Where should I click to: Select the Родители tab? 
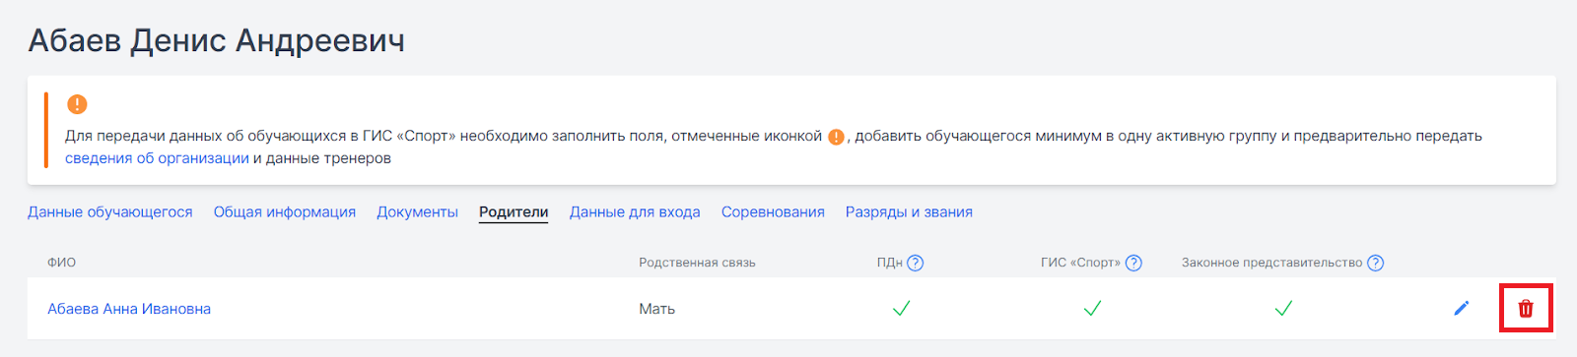pyautogui.click(x=514, y=212)
